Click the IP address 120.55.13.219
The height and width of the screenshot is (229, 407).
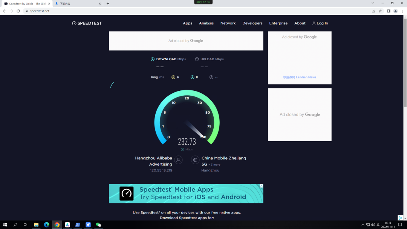point(161,170)
